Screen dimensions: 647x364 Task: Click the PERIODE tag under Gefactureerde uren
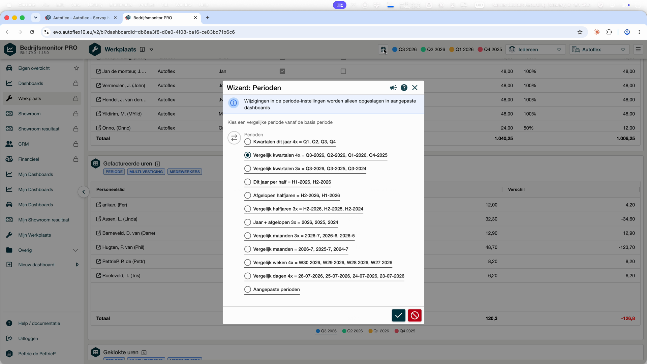click(114, 172)
